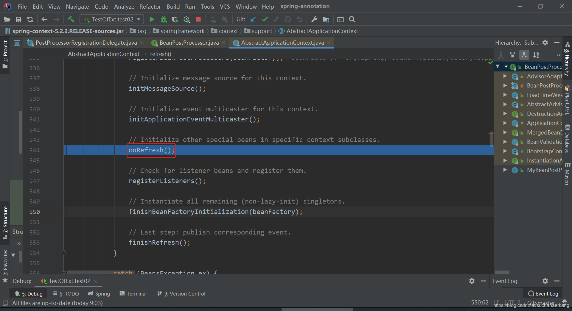The image size is (572, 311).
Task: Click the Run Anything icon in toolbar
Action: click(341, 20)
